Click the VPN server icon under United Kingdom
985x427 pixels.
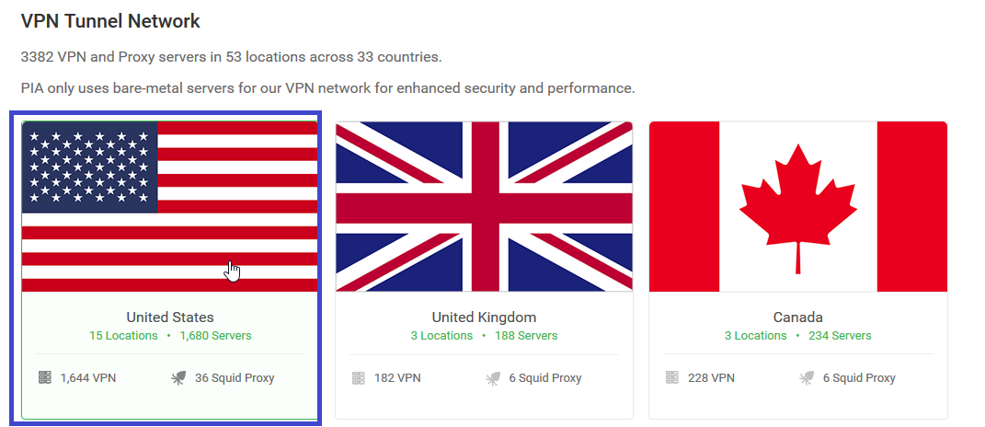coord(358,378)
